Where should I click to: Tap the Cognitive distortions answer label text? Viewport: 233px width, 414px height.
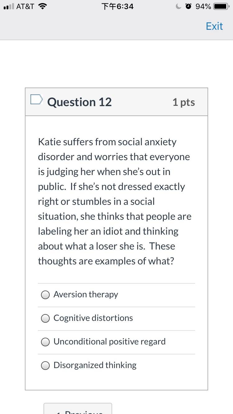(x=93, y=318)
